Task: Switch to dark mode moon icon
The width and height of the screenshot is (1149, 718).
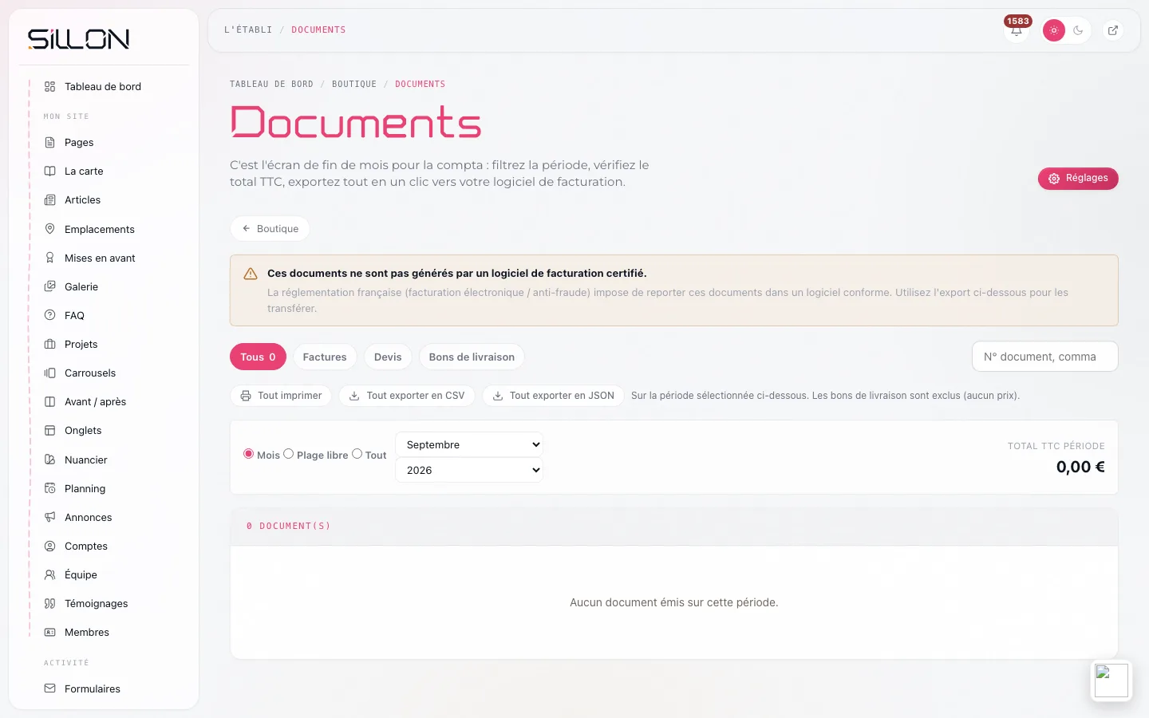Action: pos(1078,30)
